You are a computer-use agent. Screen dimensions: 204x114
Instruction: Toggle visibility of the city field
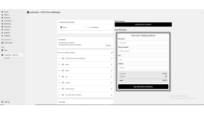click(63, 77)
